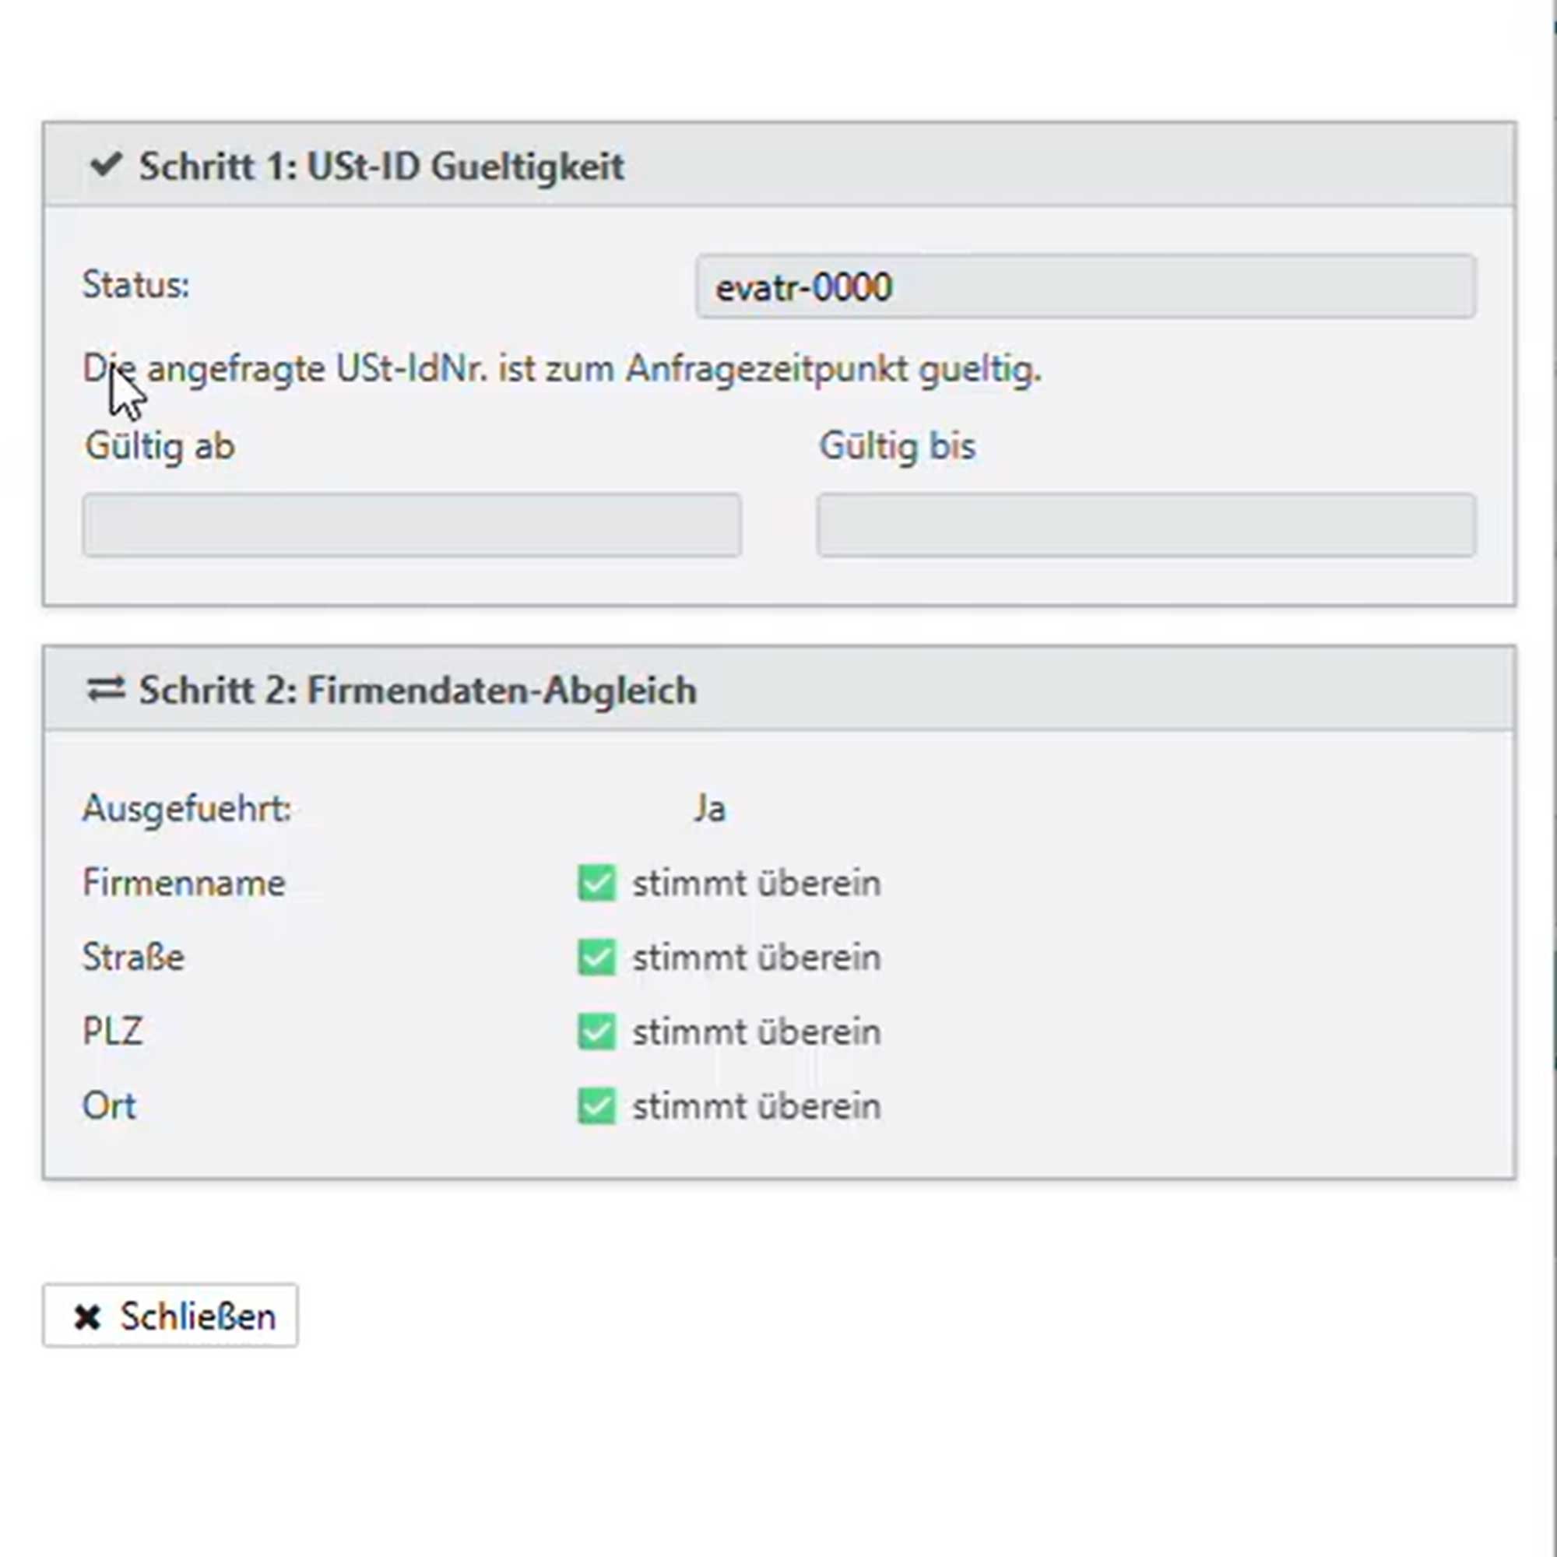1557x1557 pixels.
Task: Click the Ort row label
Action: tap(109, 1105)
